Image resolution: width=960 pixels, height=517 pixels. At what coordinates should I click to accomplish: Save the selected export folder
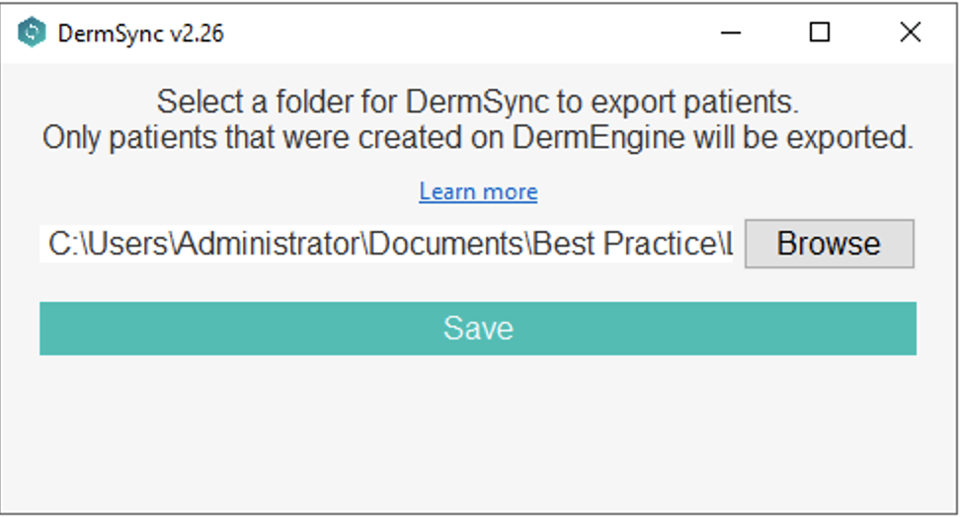tap(478, 329)
